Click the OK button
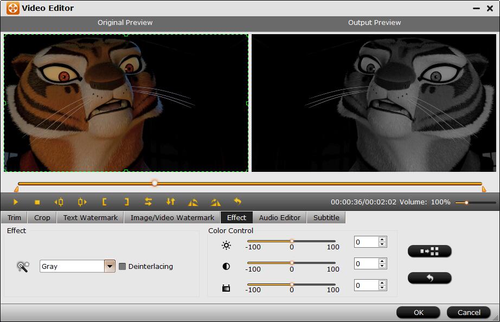The image size is (500, 322). (x=418, y=312)
